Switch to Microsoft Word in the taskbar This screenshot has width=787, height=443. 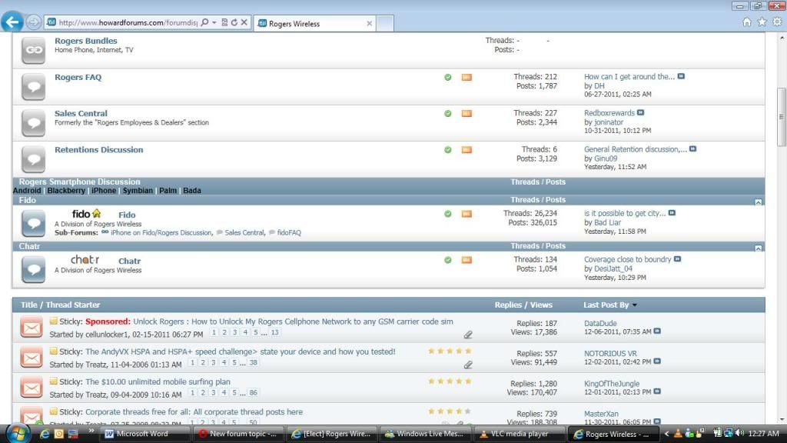(x=145, y=434)
